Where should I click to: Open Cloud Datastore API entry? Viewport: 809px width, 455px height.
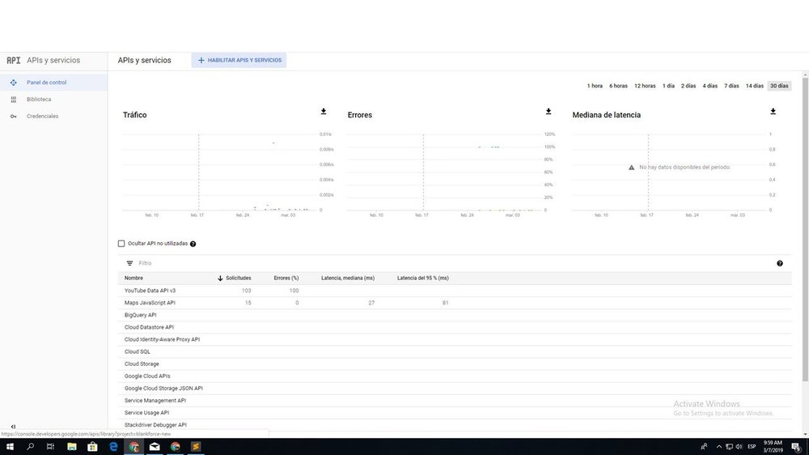point(149,327)
